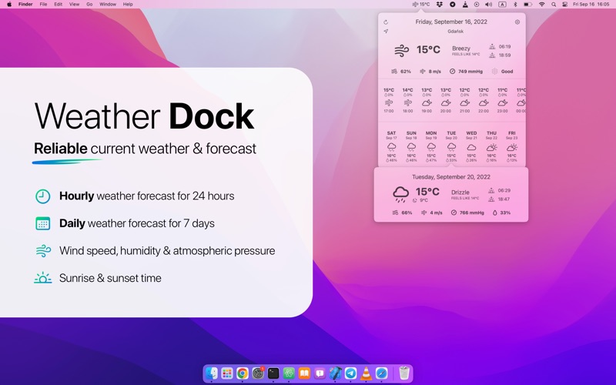This screenshot has height=385, width=616.
Task: Click the Good air quality indicator
Action: (x=503, y=72)
